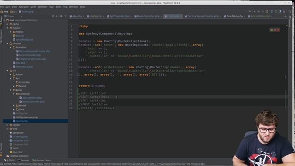295x166 pixels.
Task: Click the hide Project panel icon
Action: click(65, 16)
